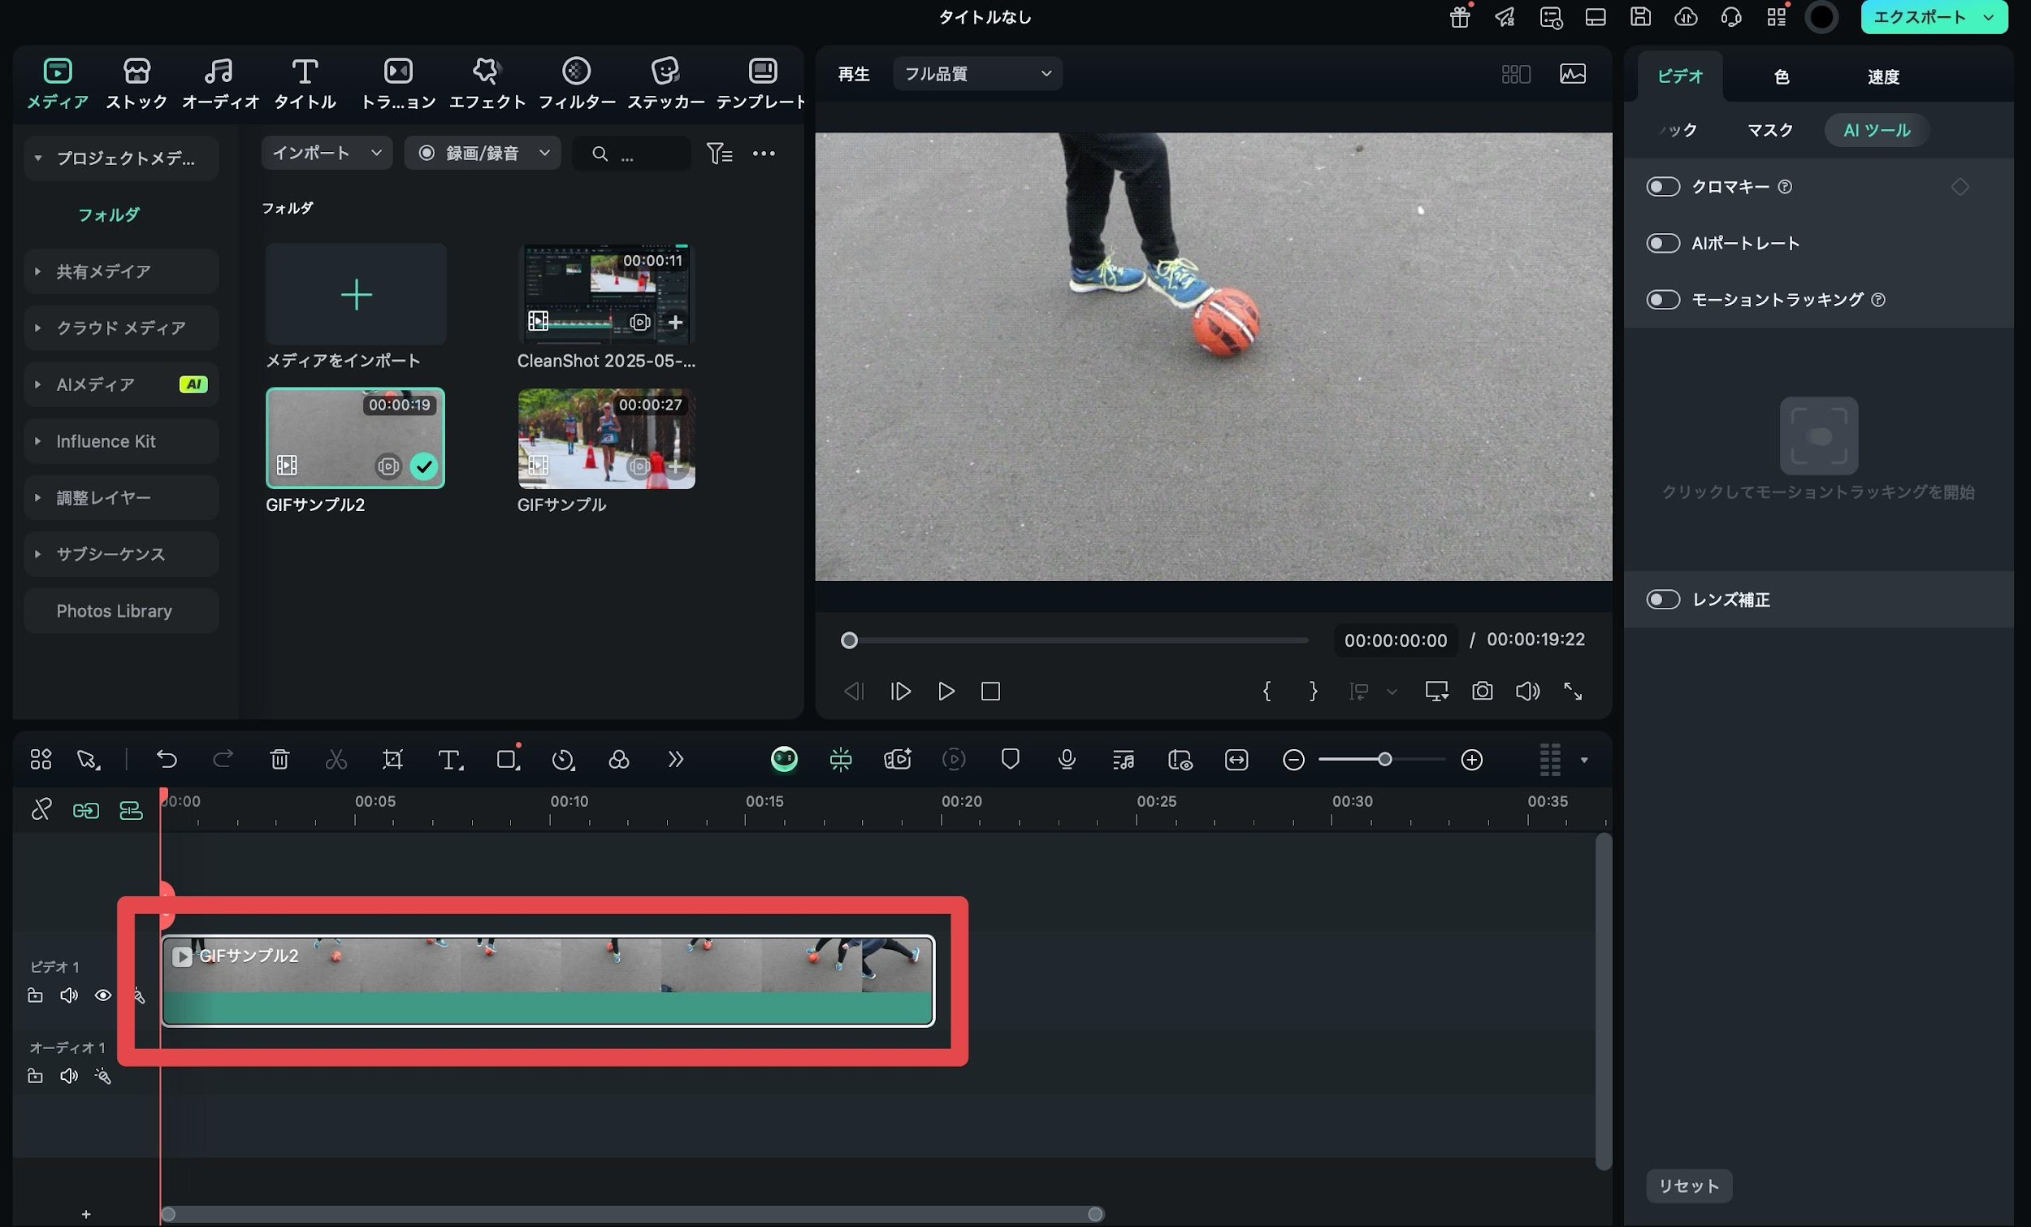2031x1227 pixels.
Task: Click the text tool icon in timeline toolbar
Action: pyautogui.click(x=450, y=760)
